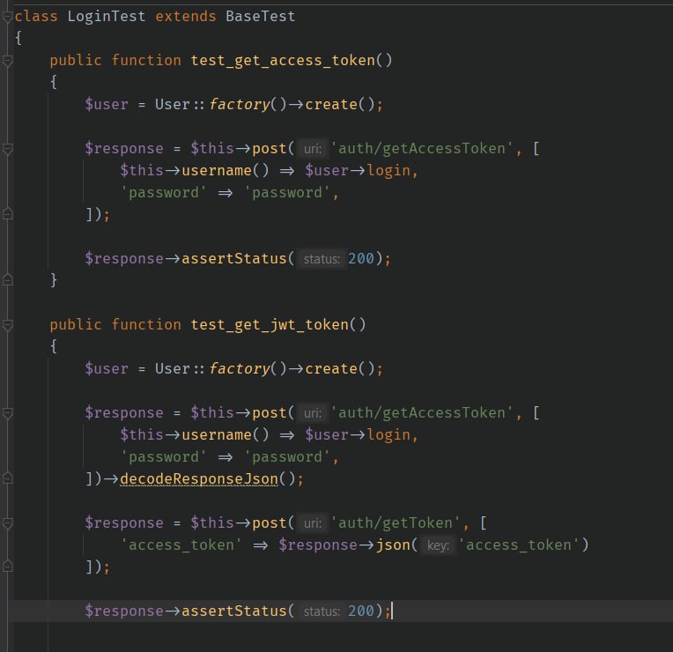The height and width of the screenshot is (652, 673).
Task: Click fold end marker at first ']);'
Action: (7, 213)
